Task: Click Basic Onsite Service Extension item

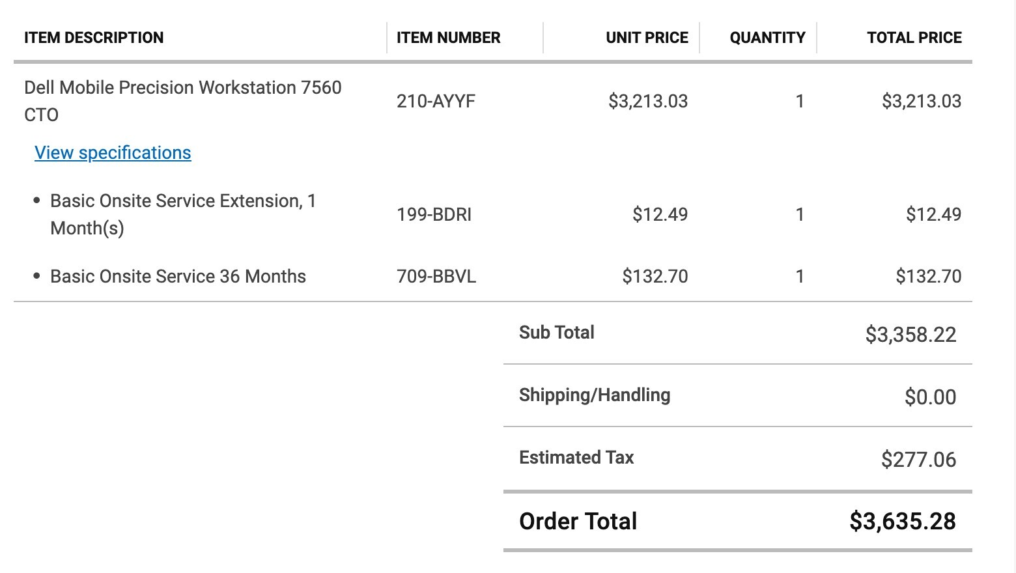Action: point(183,214)
